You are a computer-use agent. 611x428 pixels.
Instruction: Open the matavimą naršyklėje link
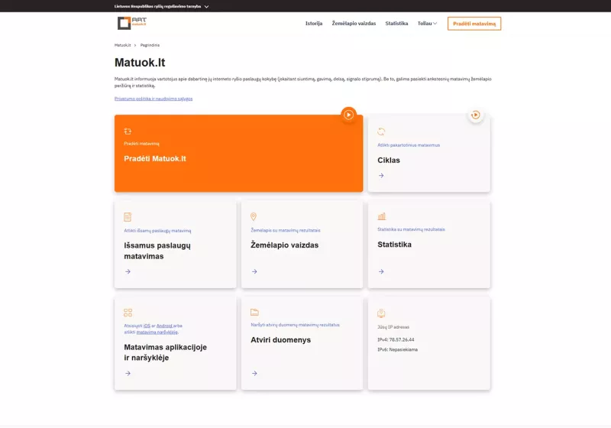pos(157,332)
